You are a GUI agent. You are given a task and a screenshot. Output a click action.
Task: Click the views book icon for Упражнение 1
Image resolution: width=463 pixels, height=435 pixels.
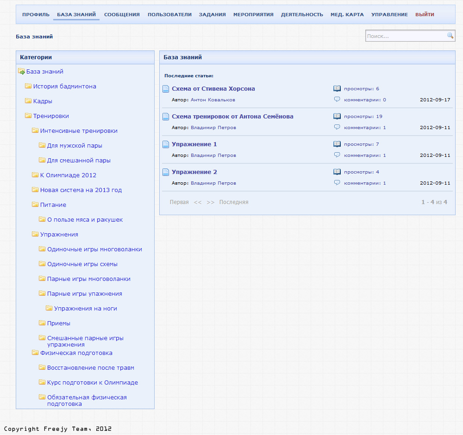[337, 144]
